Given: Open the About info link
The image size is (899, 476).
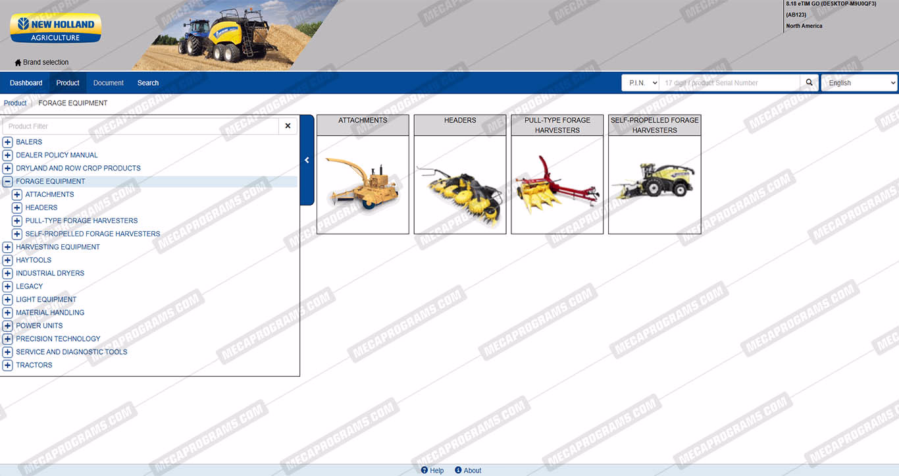Looking at the screenshot, I should 468,470.
